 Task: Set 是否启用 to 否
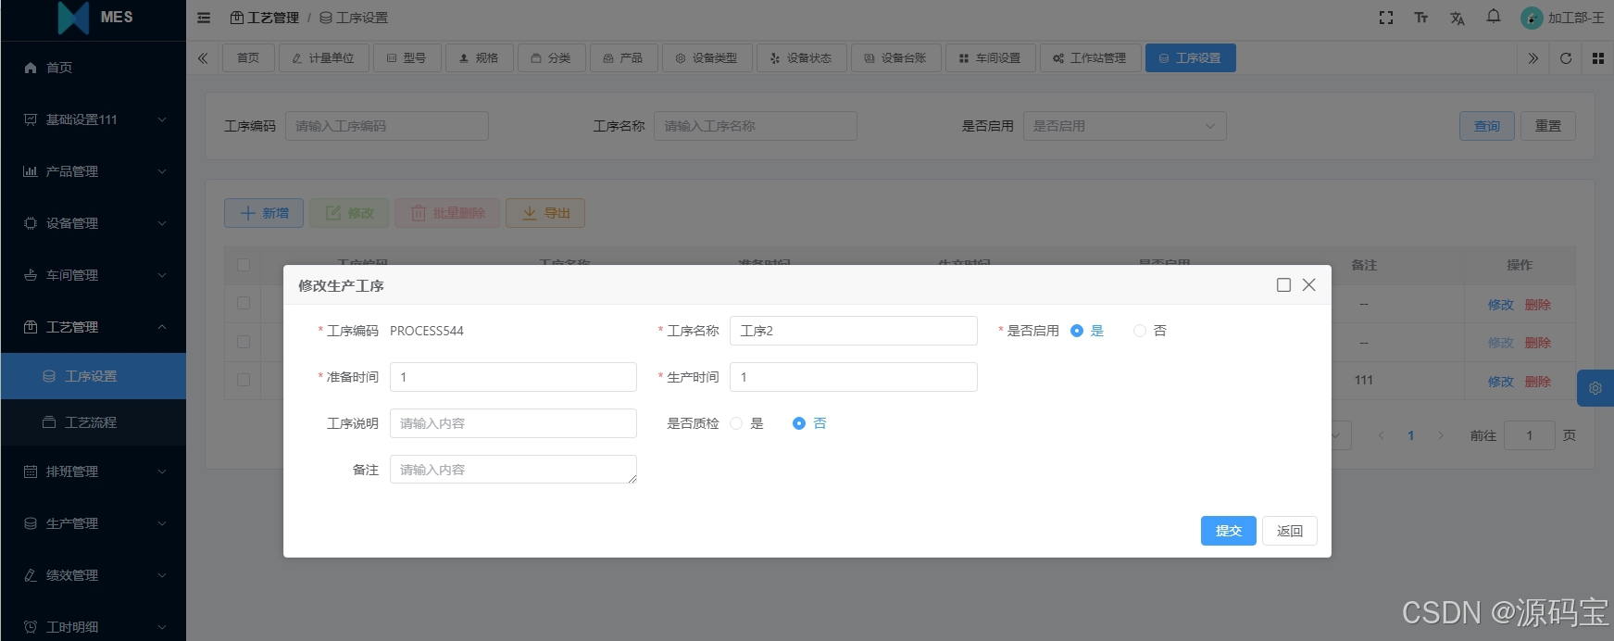[1140, 331]
